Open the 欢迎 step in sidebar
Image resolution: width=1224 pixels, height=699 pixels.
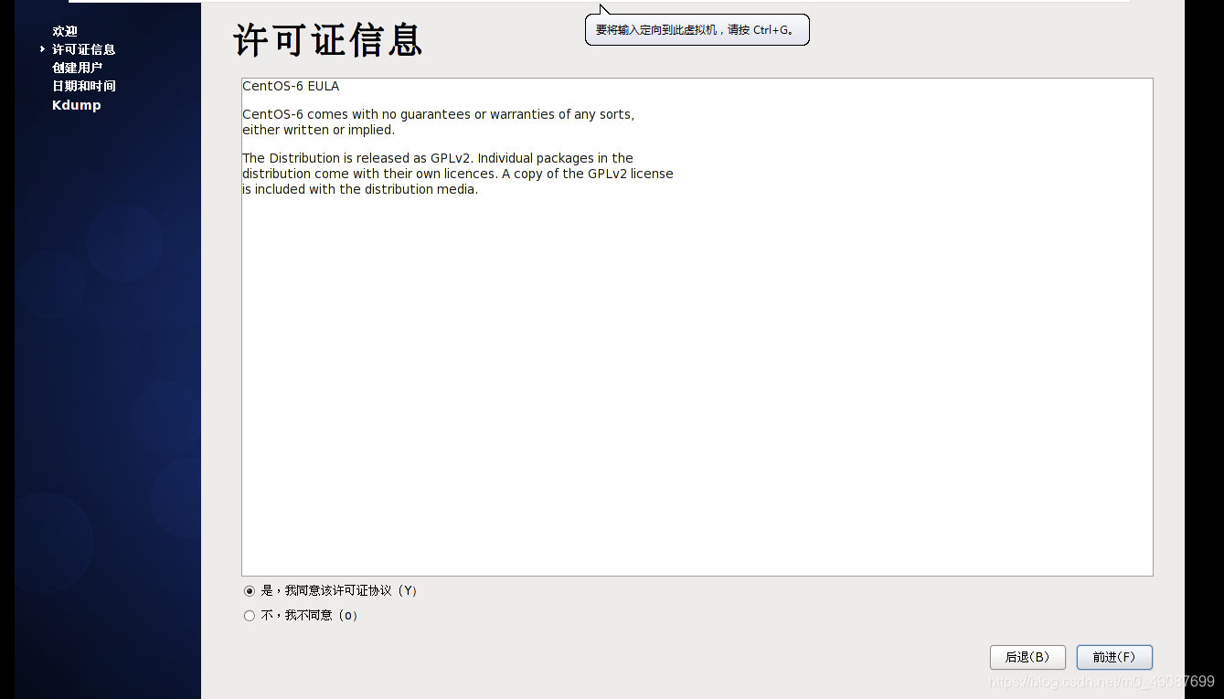point(65,31)
